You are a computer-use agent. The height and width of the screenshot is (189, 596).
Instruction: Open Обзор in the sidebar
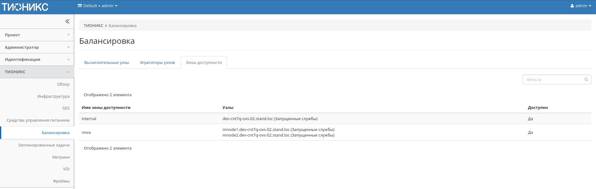(x=63, y=84)
